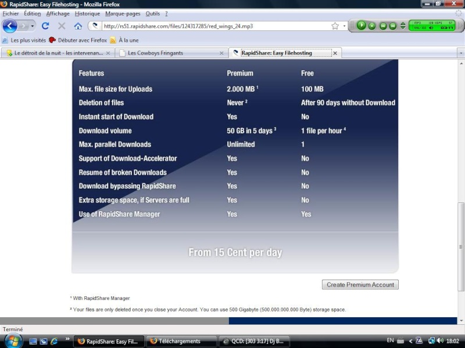
Task: Open ZoneAlarm tray icon
Action: pyautogui.click(x=419, y=341)
